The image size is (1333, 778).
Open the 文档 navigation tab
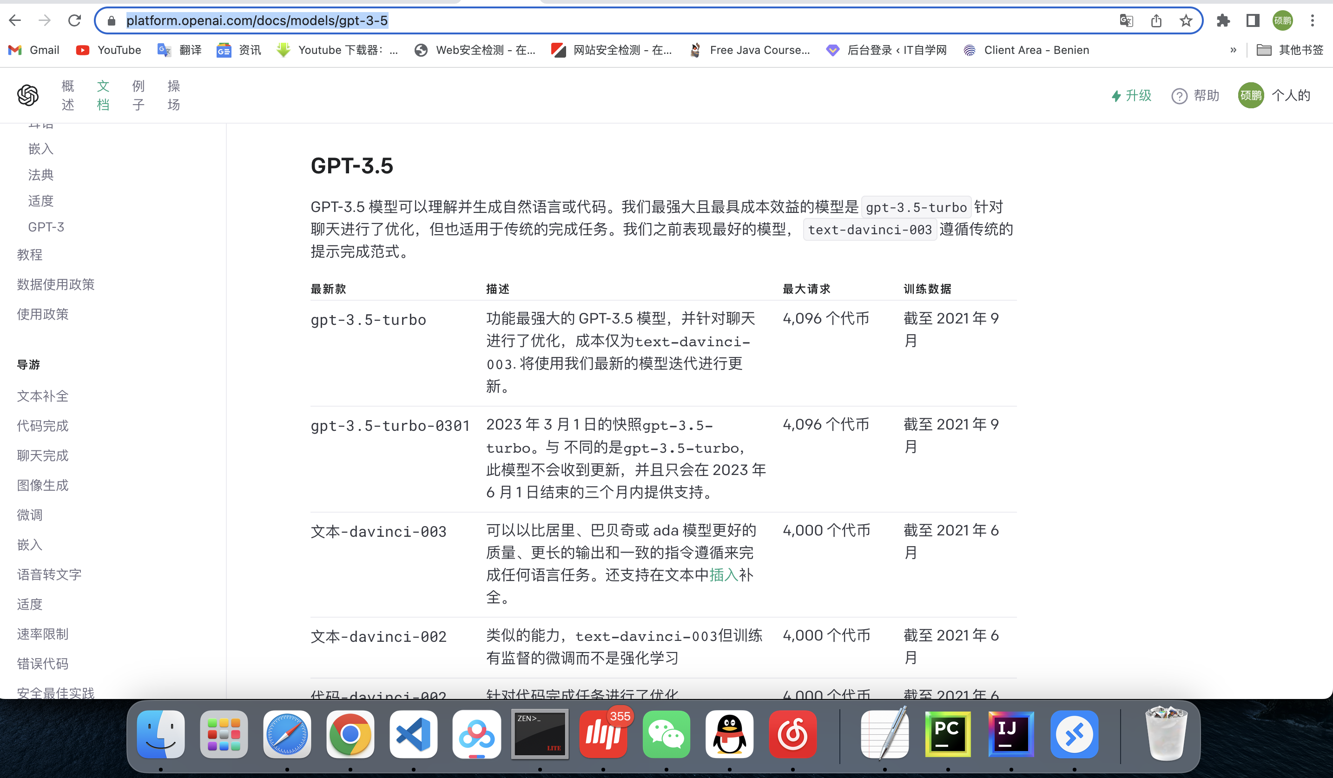tap(103, 95)
